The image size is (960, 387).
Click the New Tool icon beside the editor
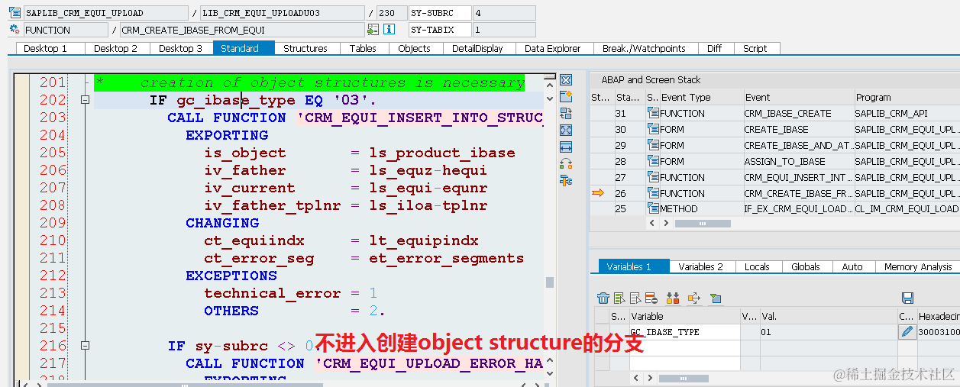[566, 96]
